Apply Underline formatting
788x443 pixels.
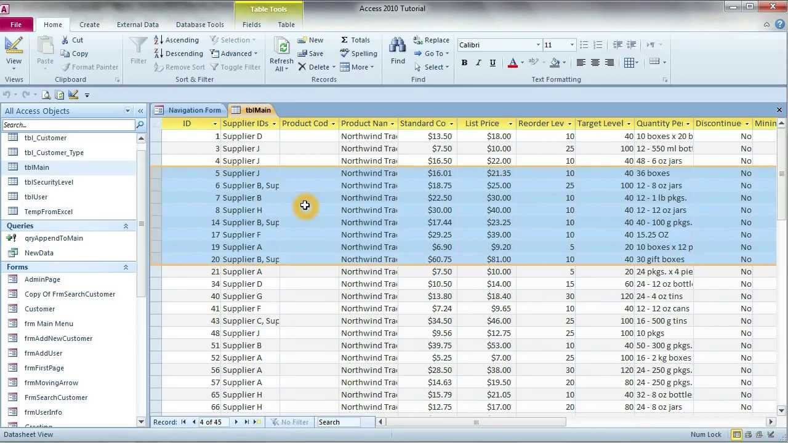coord(492,63)
